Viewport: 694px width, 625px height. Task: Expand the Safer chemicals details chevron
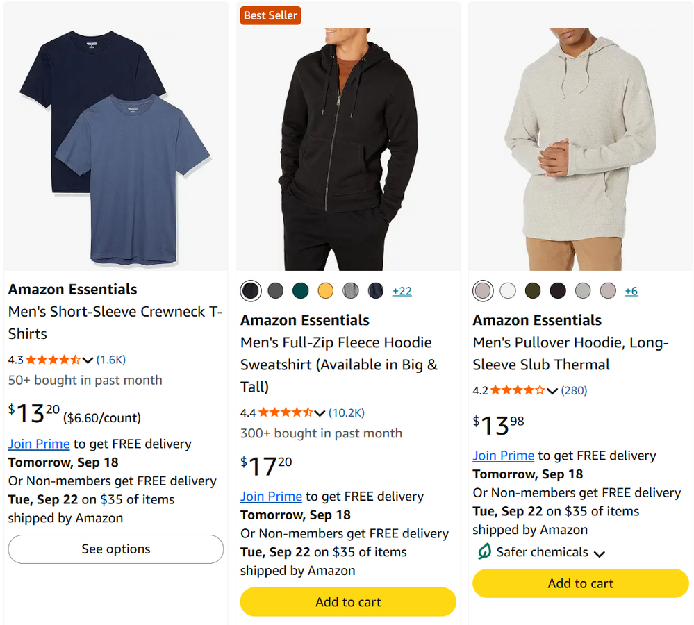pos(600,554)
